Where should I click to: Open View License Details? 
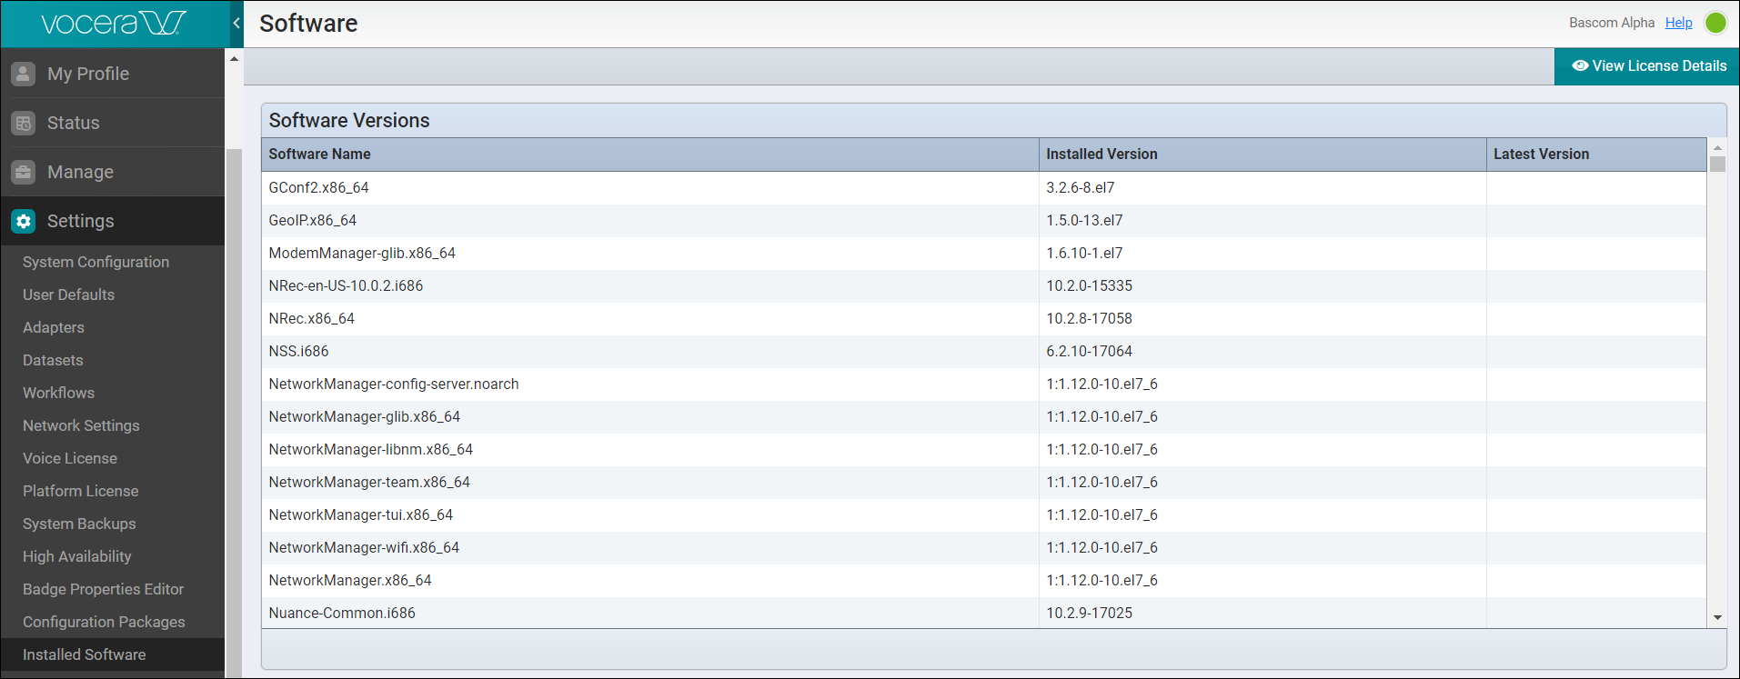pos(1647,66)
